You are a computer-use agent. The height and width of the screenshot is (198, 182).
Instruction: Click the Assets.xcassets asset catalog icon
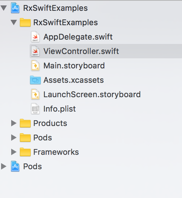point(35,80)
